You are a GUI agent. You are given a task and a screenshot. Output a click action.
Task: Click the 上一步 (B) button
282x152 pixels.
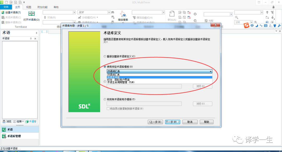(x=156, y=122)
